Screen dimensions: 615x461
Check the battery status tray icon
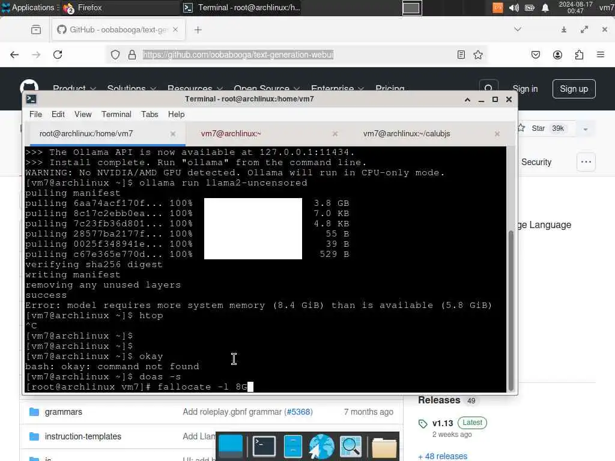coord(530,8)
